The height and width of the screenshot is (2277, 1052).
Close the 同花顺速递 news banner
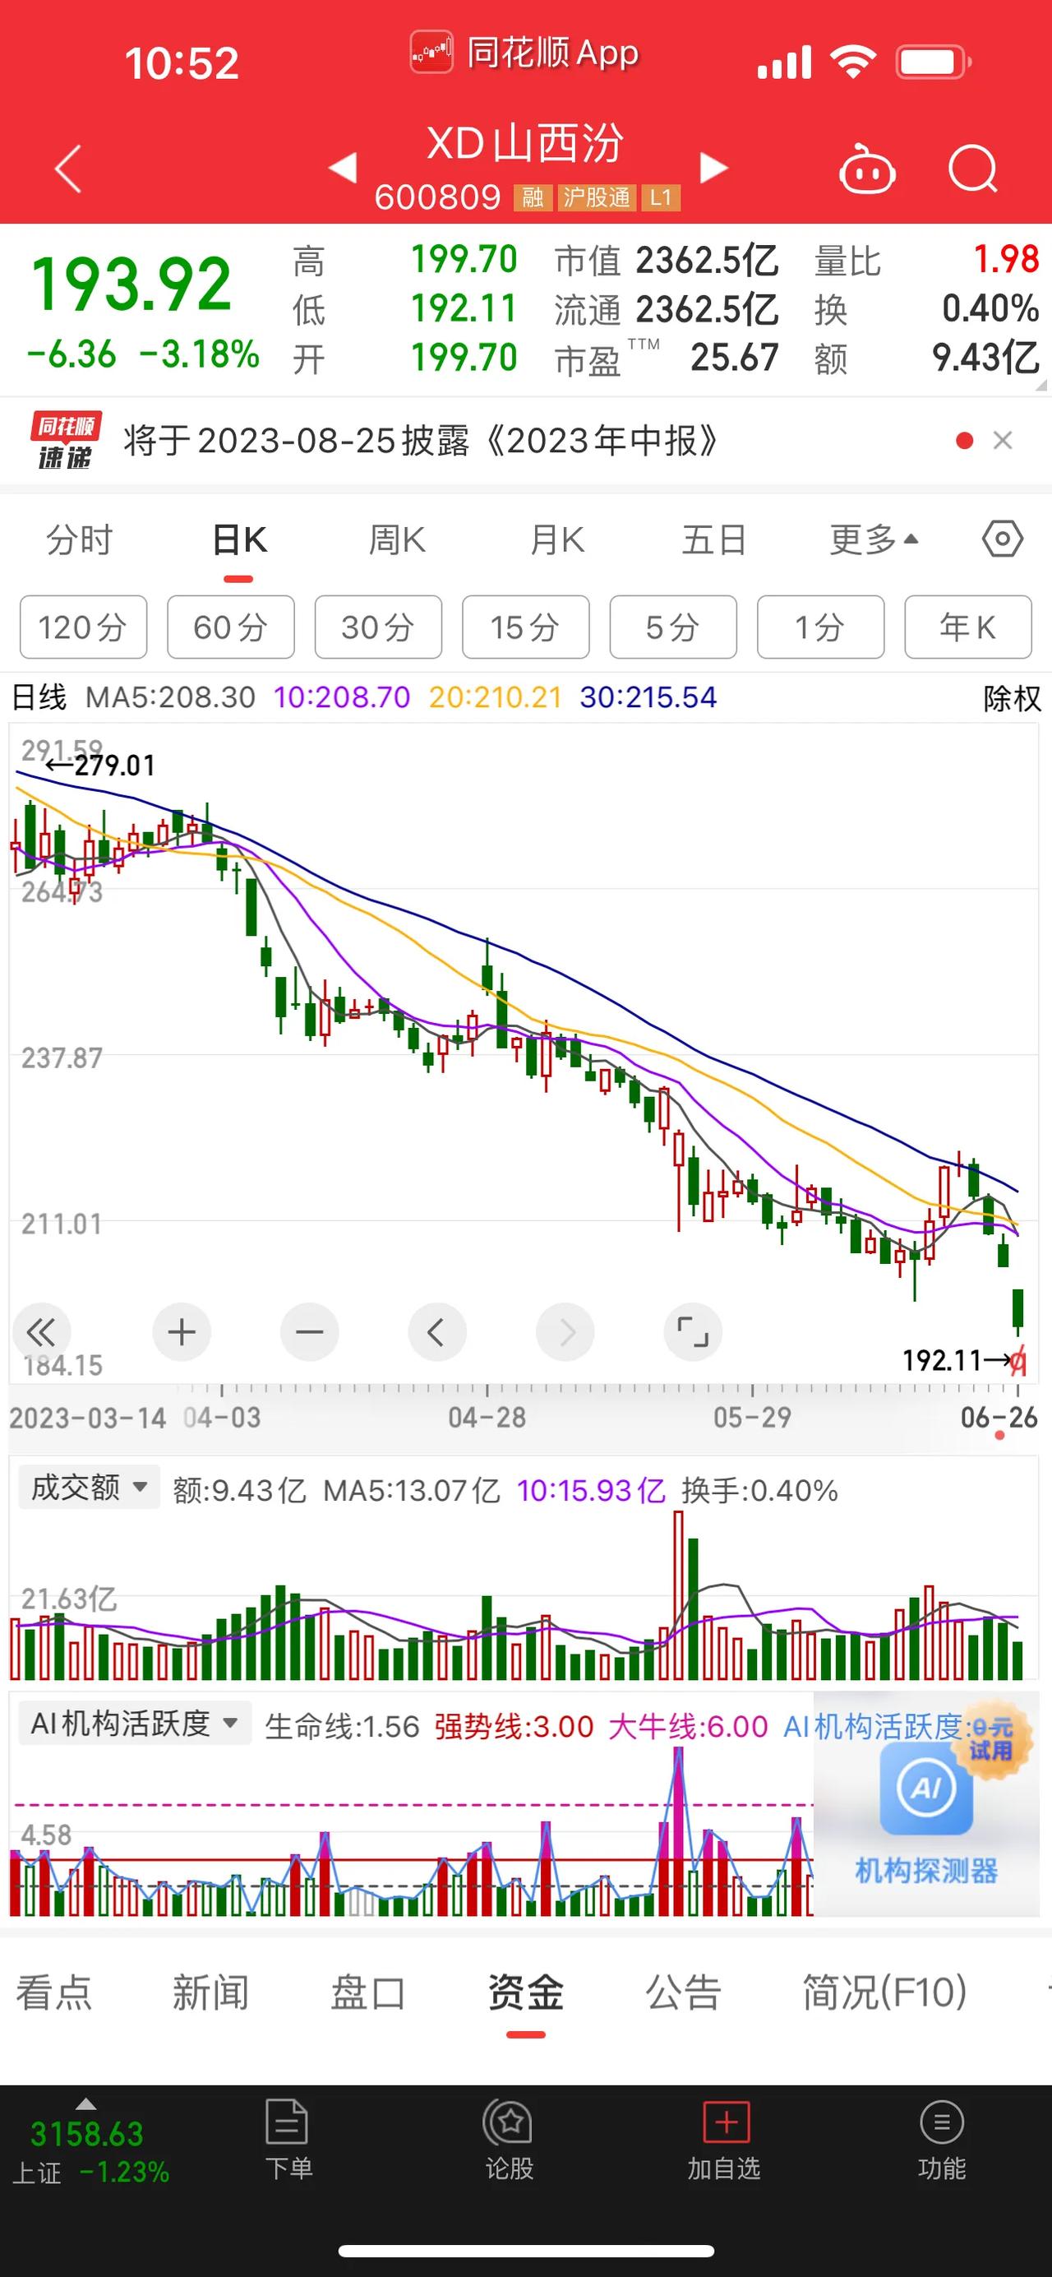[1003, 440]
